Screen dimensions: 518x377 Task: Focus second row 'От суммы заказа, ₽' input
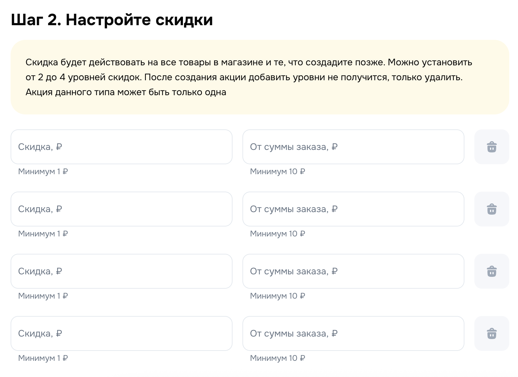[353, 209]
